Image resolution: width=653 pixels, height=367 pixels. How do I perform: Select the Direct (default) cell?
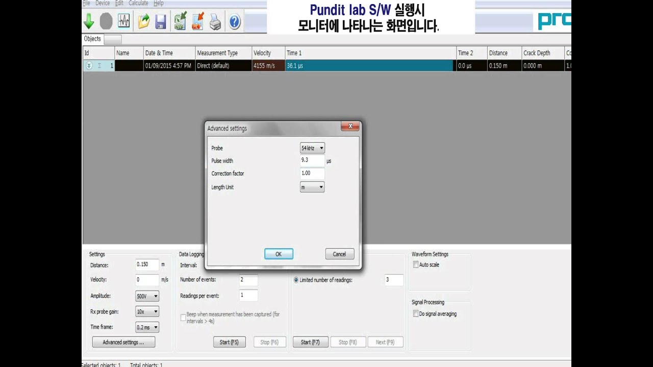(x=223, y=66)
